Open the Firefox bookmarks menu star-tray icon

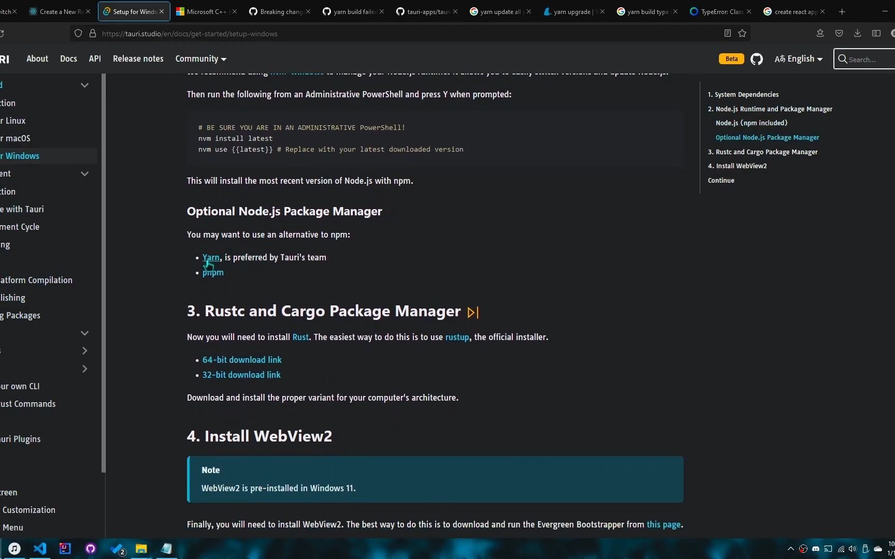(820, 34)
